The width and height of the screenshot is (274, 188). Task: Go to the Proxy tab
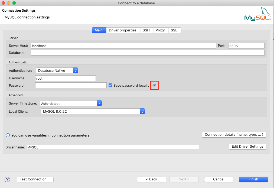(x=160, y=30)
